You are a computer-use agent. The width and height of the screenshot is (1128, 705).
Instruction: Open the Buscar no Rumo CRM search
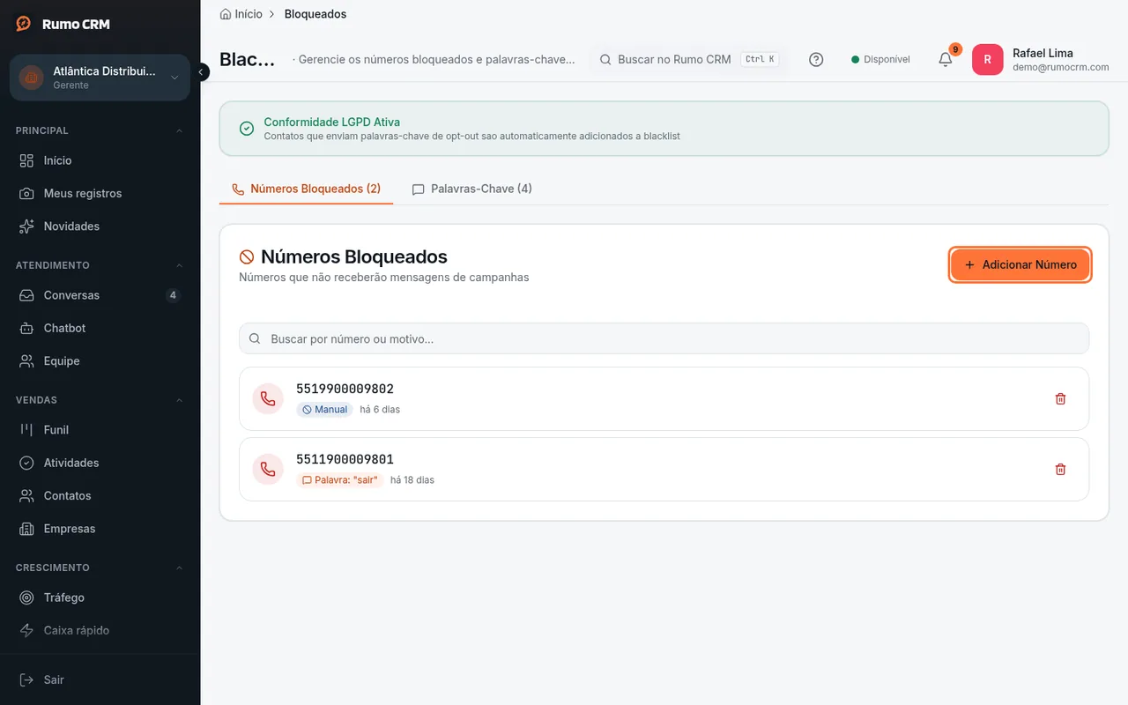(x=688, y=59)
